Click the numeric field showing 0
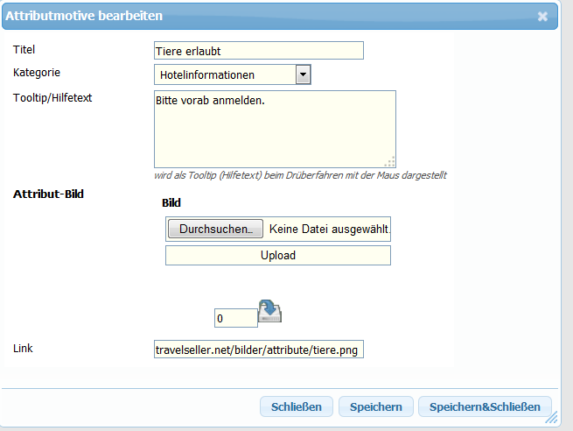The image size is (573, 431). [x=235, y=319]
